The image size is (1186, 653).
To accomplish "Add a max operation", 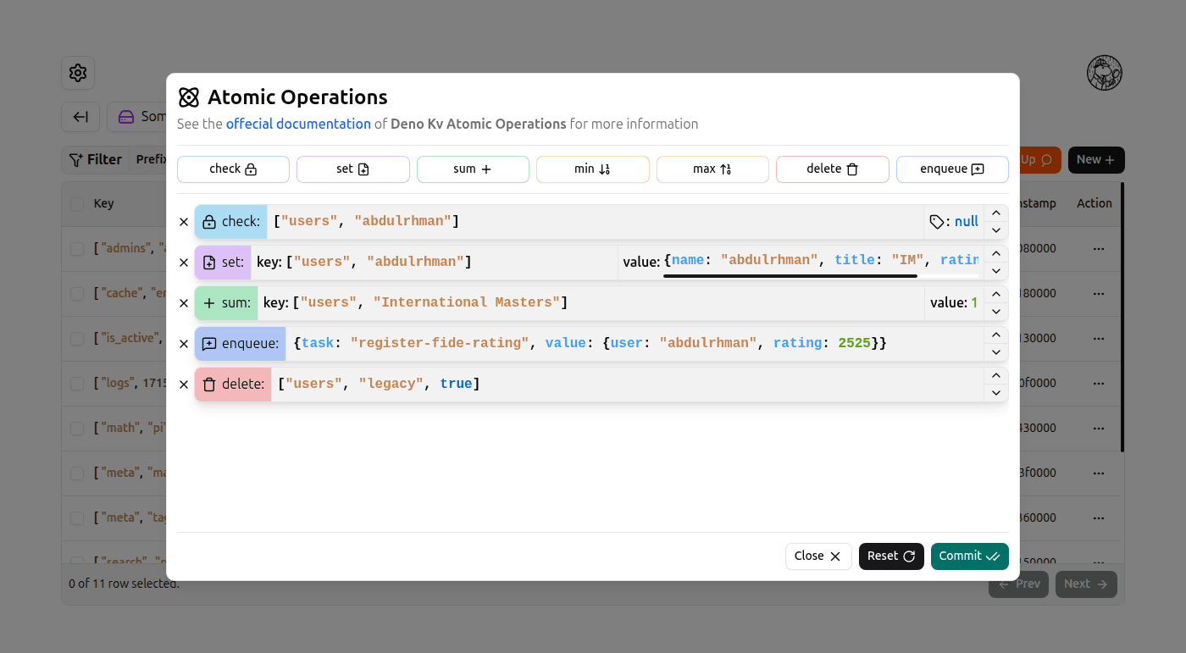I will (712, 169).
